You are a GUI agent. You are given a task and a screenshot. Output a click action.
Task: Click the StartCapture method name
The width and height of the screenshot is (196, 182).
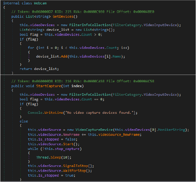point(49,86)
